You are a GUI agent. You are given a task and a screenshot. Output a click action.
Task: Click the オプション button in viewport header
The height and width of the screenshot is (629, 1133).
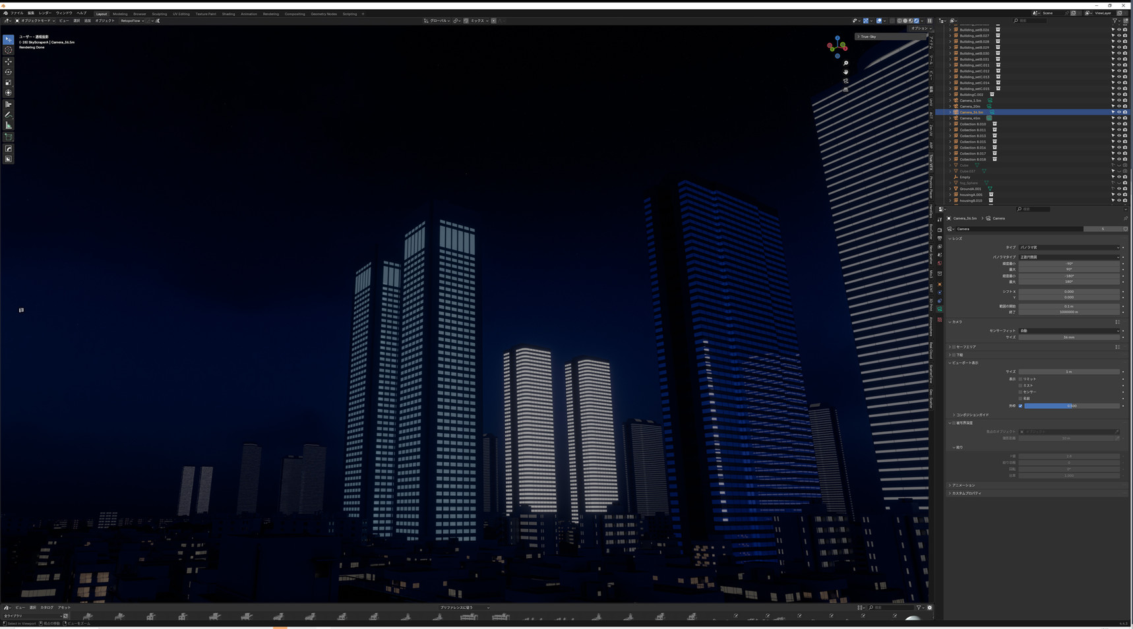pyautogui.click(x=919, y=28)
